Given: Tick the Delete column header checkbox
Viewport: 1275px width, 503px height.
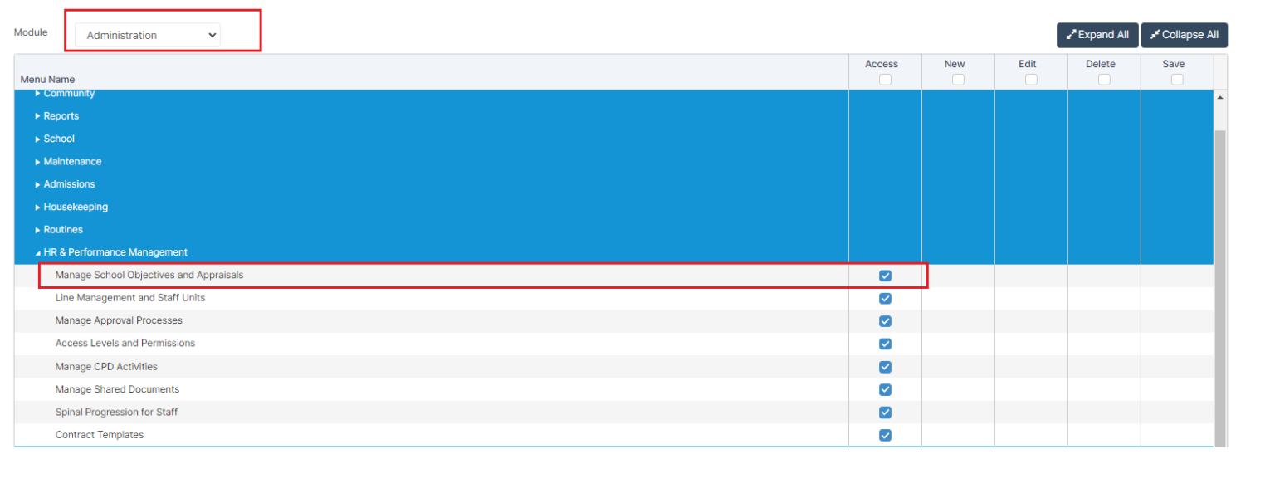Looking at the screenshot, I should pyautogui.click(x=1104, y=80).
